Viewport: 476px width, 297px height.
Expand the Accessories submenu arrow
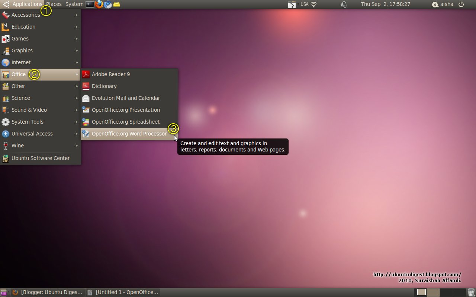coord(77,15)
